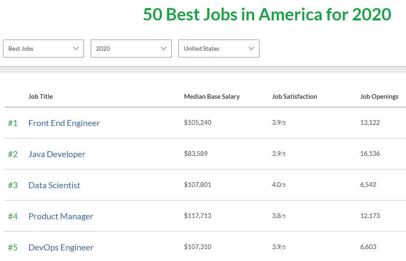Expand the 2020 year dropdown
The width and height of the screenshot is (406, 261).
130,49
